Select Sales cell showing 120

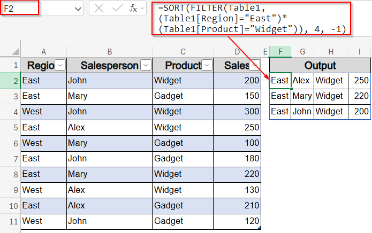tap(237, 221)
